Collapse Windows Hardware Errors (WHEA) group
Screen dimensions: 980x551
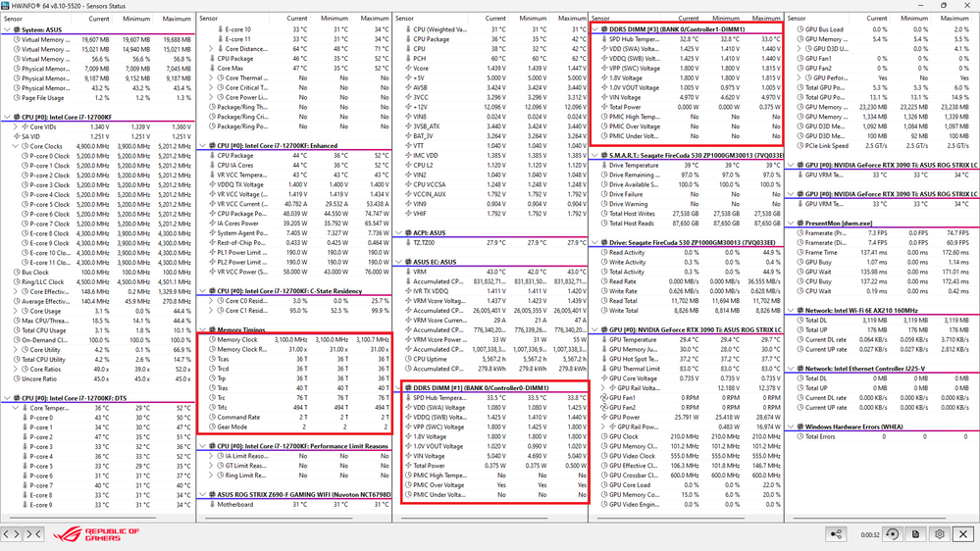[x=791, y=426]
